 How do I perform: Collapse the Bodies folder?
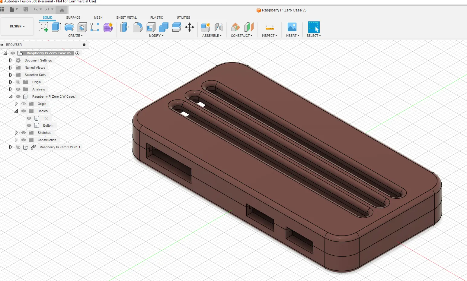(16, 111)
